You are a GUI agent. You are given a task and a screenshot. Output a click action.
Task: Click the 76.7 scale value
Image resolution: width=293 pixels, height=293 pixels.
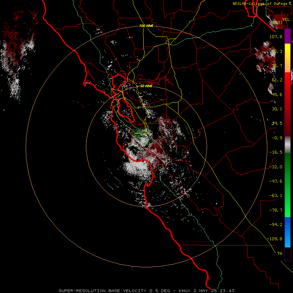pyautogui.click(x=277, y=65)
